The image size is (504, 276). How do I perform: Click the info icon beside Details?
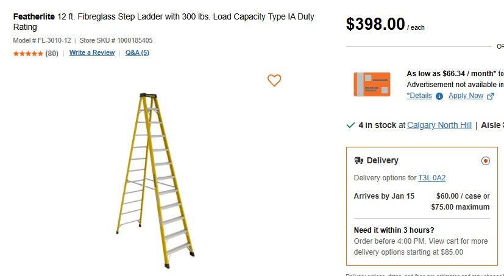(x=439, y=96)
